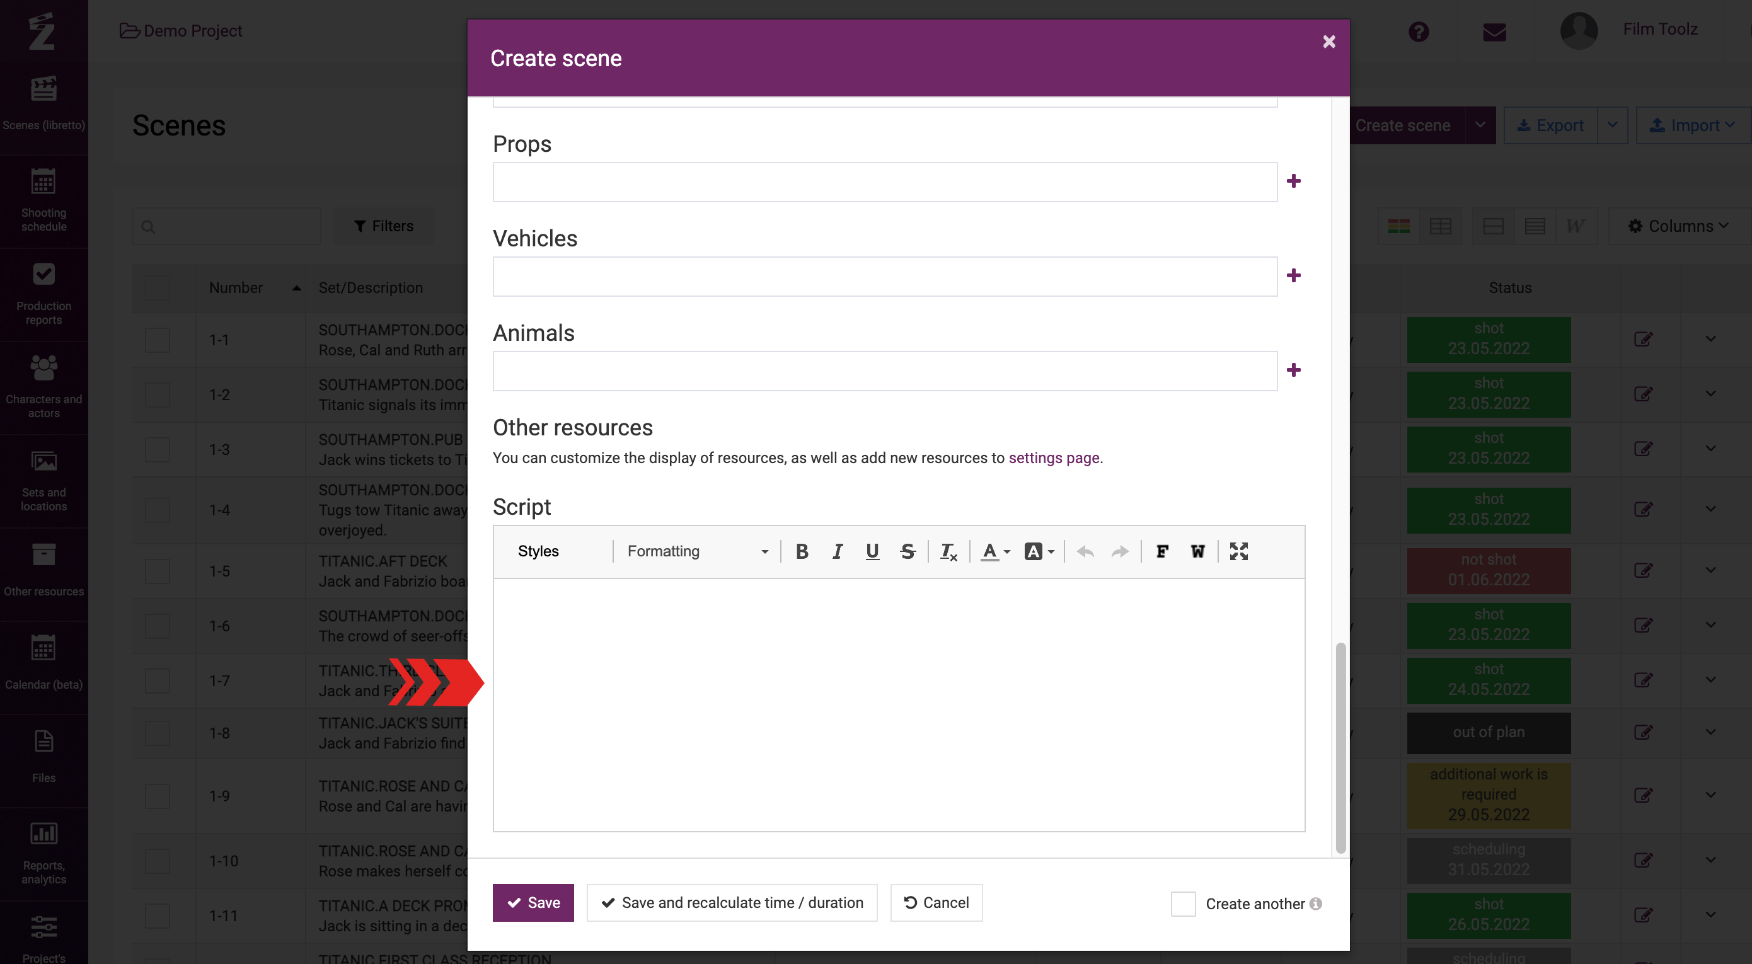Edit scene 1-1 with the pencil icon

coord(1643,339)
